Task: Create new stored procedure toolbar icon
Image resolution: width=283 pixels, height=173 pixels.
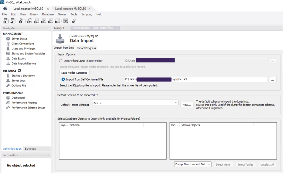Action: pos(51,21)
